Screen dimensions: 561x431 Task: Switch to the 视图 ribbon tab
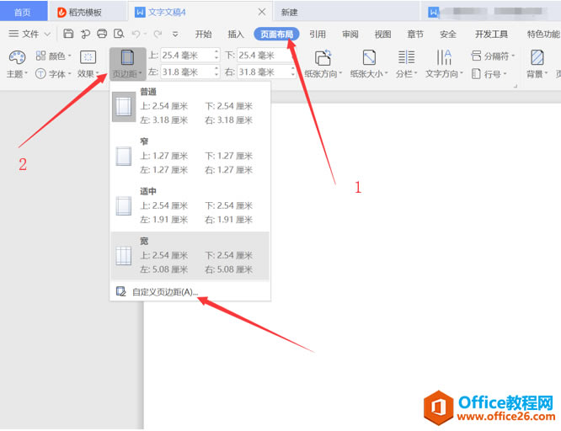point(382,34)
